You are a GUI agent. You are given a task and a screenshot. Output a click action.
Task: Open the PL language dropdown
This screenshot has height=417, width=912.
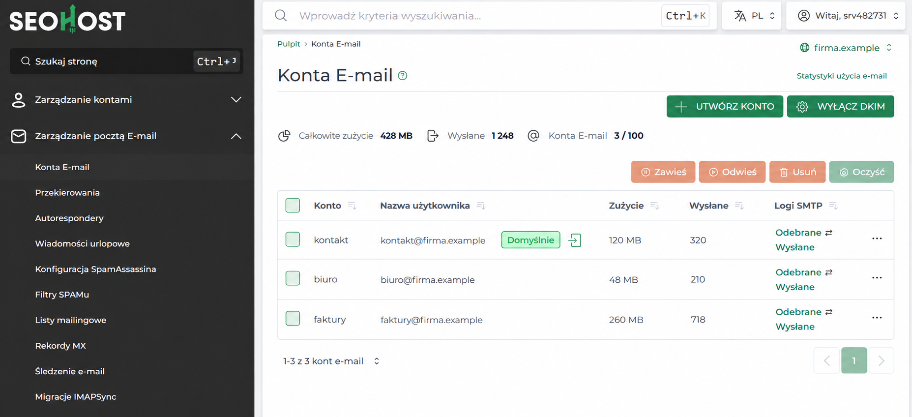751,16
